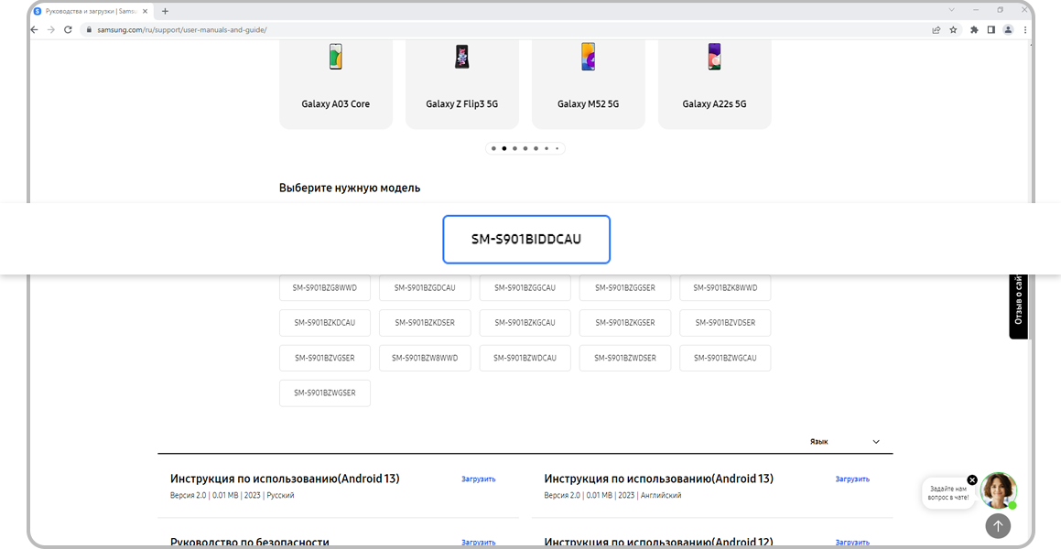This screenshot has height=549, width=1061.
Task: Pick the SM-S901BZVDSER model button
Action: click(x=725, y=322)
